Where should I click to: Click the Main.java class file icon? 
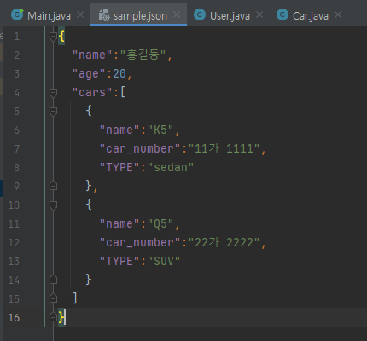click(17, 14)
